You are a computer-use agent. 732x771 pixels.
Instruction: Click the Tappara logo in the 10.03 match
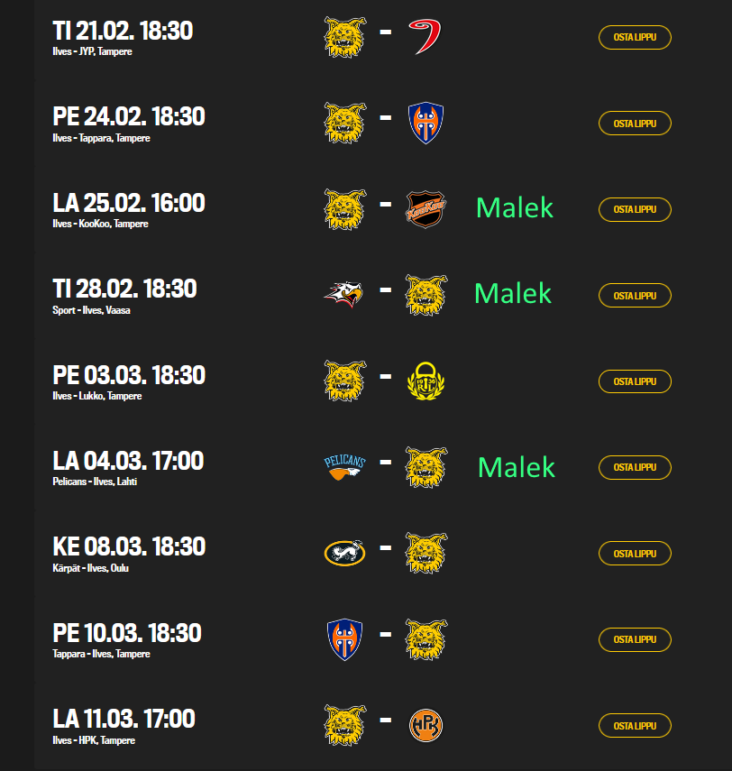(x=344, y=639)
